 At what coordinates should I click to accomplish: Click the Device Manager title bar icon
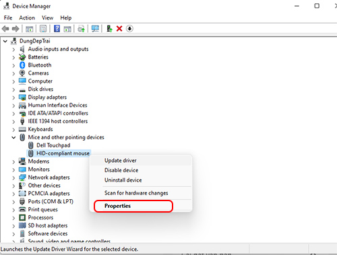(6, 6)
